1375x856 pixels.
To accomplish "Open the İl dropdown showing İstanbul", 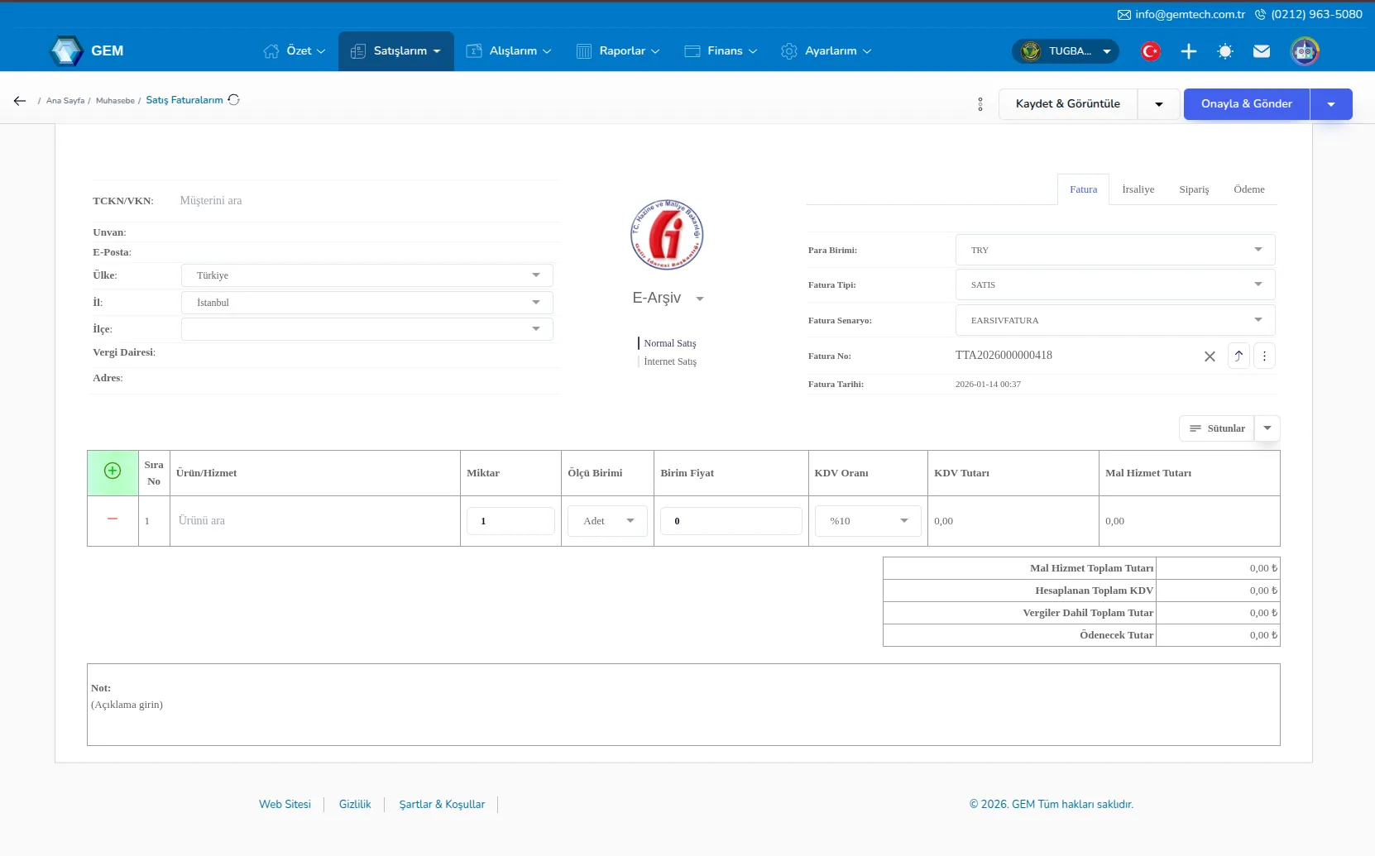I will point(367,303).
